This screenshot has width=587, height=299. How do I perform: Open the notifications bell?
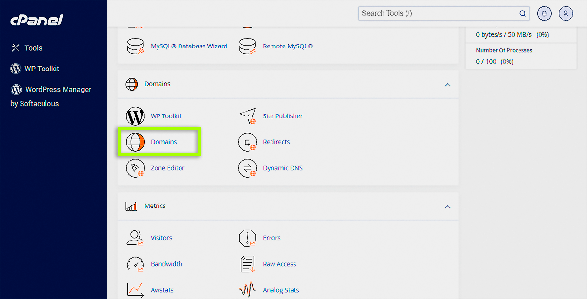click(x=544, y=14)
